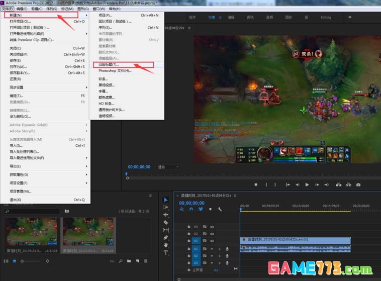Image resolution: width=381 pixels, height=281 pixels.
Task: Click project panel search field
Action: [32, 211]
